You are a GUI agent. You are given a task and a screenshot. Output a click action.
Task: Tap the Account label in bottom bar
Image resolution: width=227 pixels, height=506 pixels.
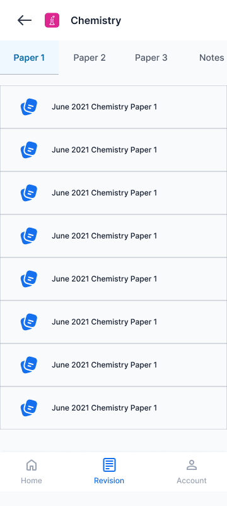192,481
